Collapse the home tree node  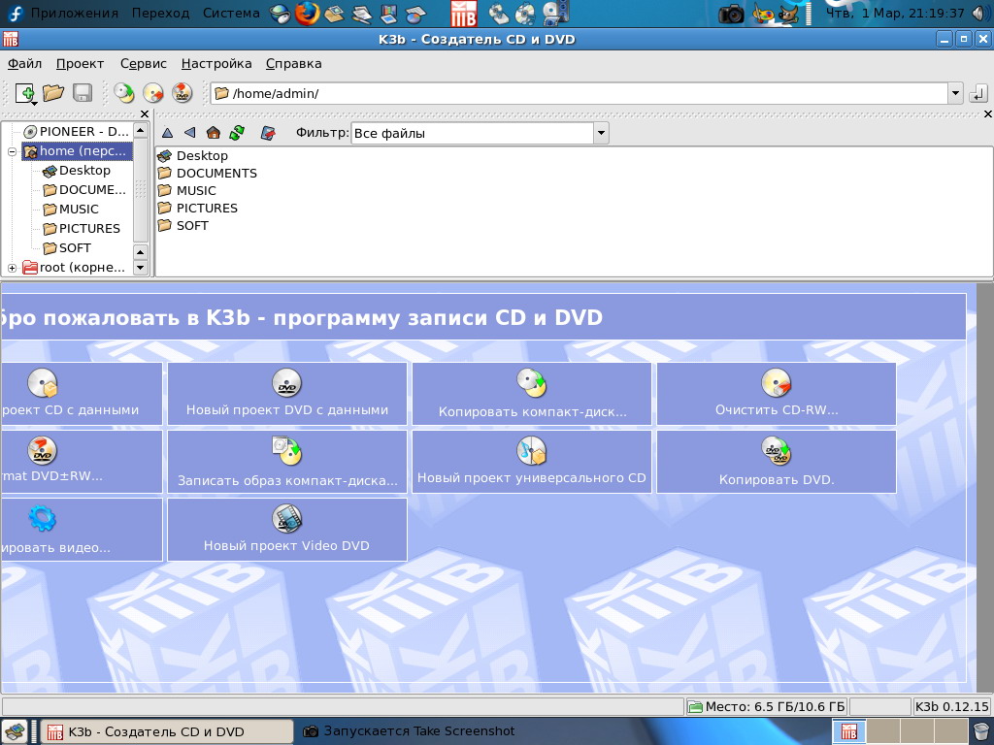coord(12,151)
